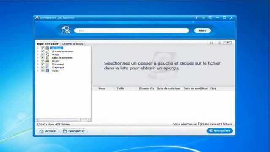Screen dimensions: 270x152
Task: Uncheck the Archive checkbox
Action: pyautogui.click(x=43, y=48)
